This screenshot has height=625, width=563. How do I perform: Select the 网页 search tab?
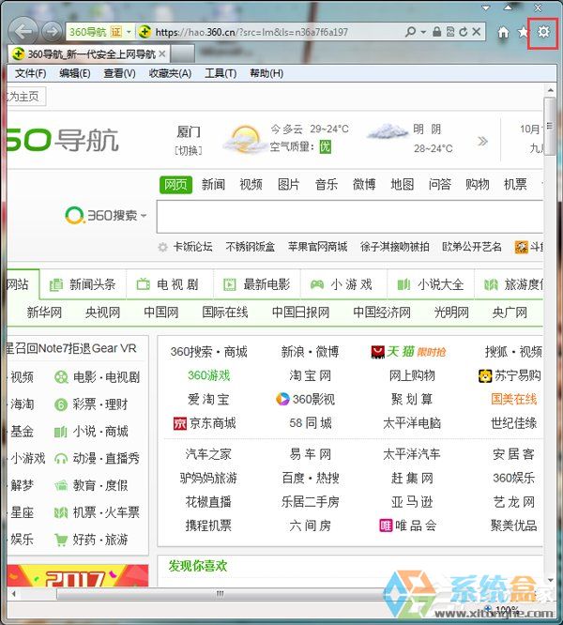point(175,185)
